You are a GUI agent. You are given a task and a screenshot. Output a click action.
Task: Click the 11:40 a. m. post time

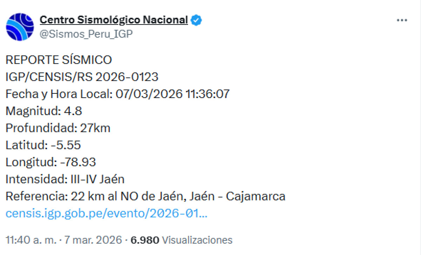coord(31,240)
